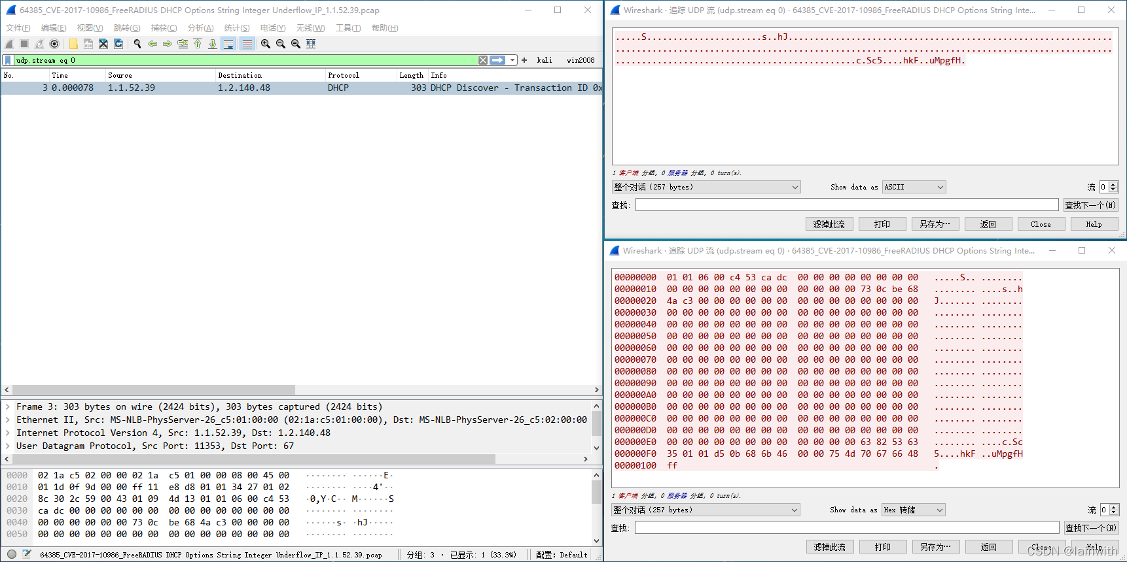Go to next packet with right arrow
1127x562 pixels.
coord(168,44)
